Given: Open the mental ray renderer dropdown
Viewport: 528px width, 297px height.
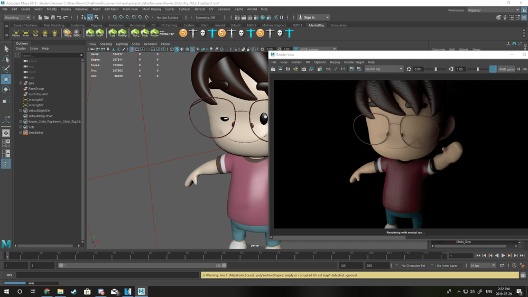Looking at the screenshot, I should click(384, 69).
